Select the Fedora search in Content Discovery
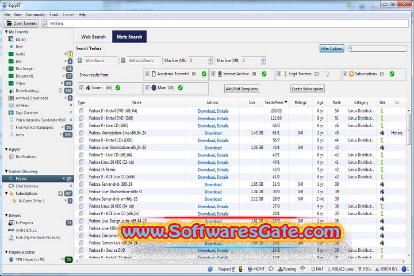 click(37, 179)
